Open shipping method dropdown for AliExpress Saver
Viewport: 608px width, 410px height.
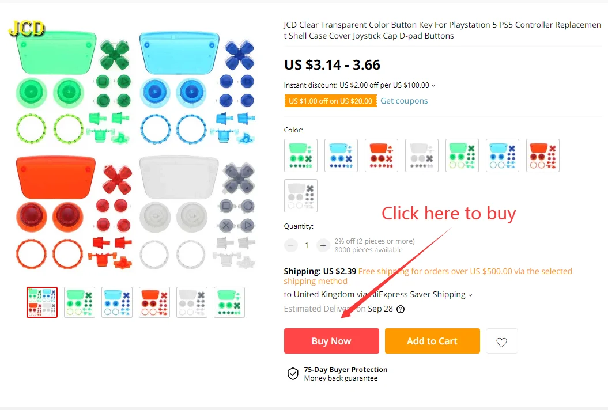pyautogui.click(x=470, y=295)
